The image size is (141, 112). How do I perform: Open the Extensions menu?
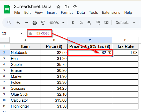click(111, 12)
